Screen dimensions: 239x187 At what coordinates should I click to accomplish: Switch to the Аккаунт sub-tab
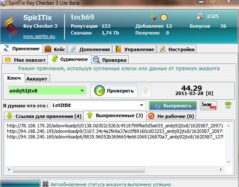37,79
